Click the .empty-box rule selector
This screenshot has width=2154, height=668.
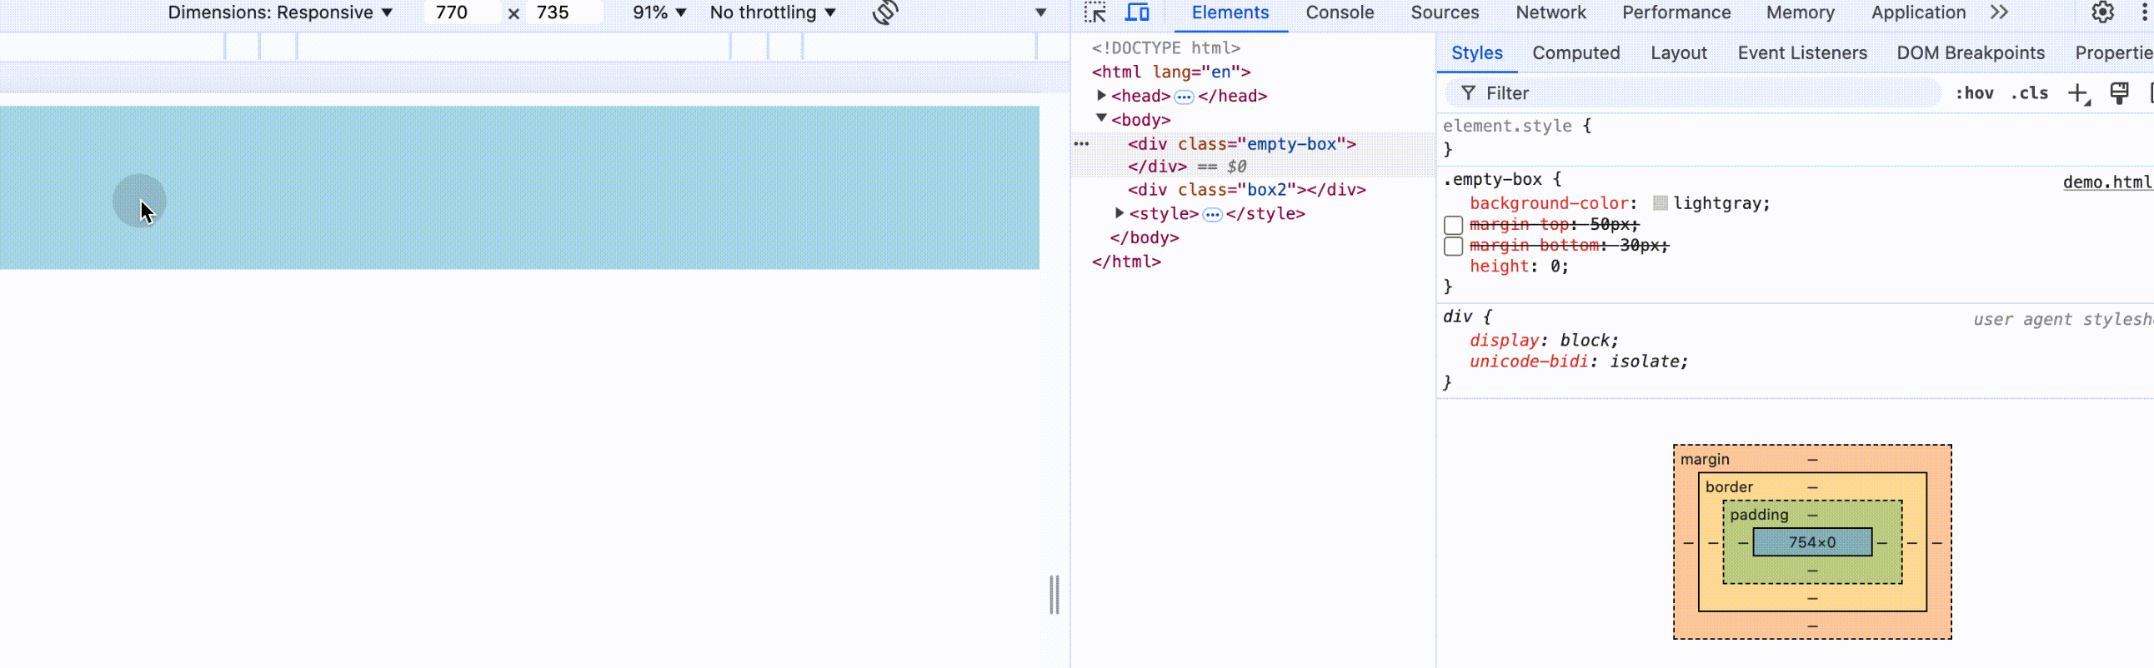(x=1492, y=180)
